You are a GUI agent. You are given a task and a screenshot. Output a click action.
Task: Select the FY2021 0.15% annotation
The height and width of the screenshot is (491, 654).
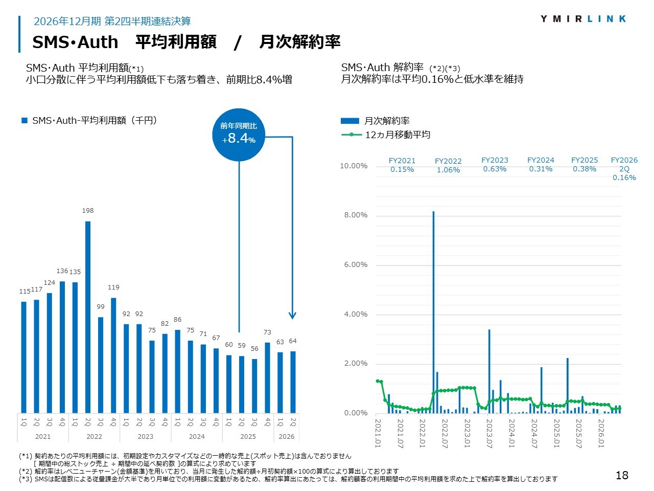click(402, 165)
